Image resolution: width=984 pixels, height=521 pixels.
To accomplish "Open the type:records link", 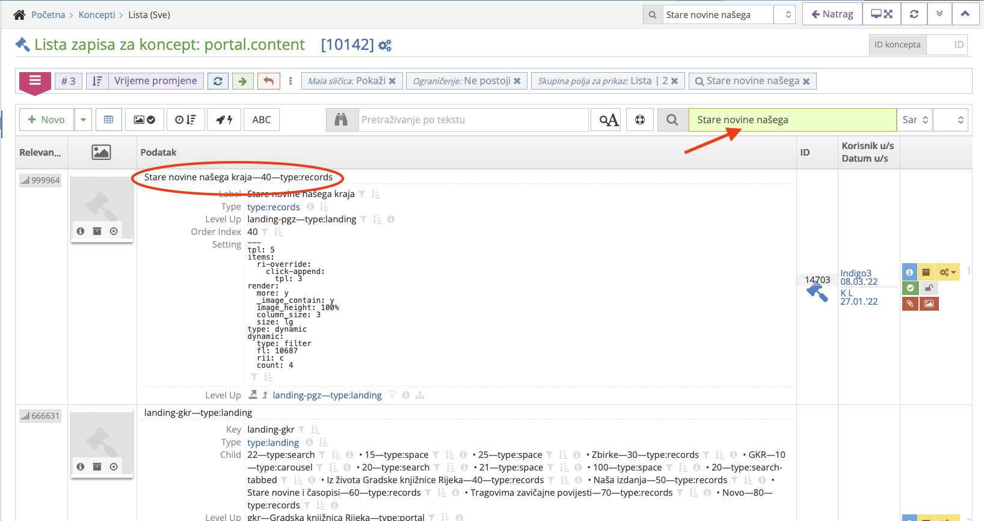I will [x=274, y=207].
